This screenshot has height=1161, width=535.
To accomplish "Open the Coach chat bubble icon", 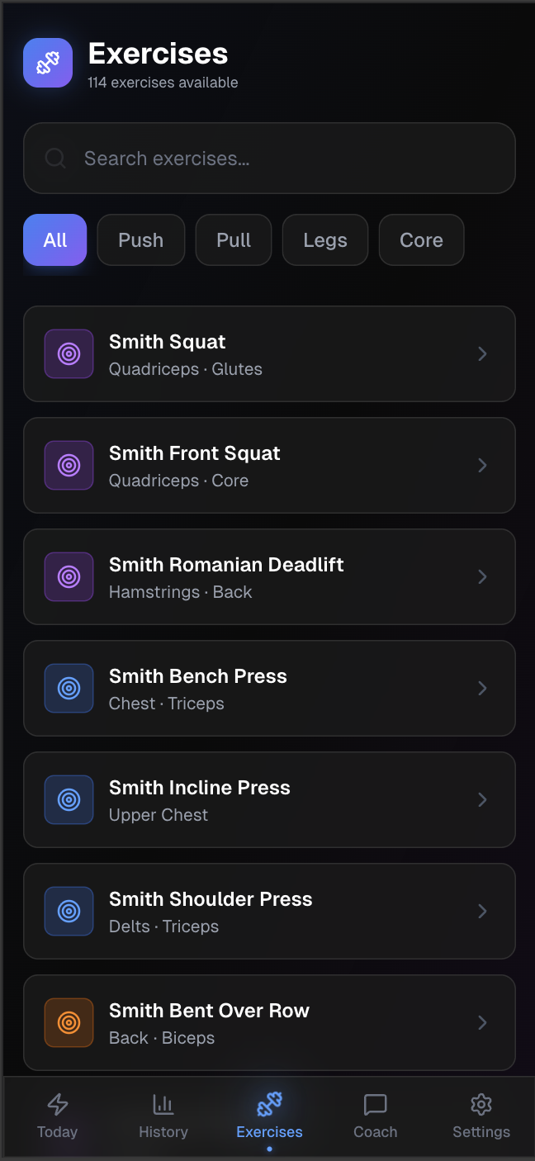I will tap(376, 1104).
